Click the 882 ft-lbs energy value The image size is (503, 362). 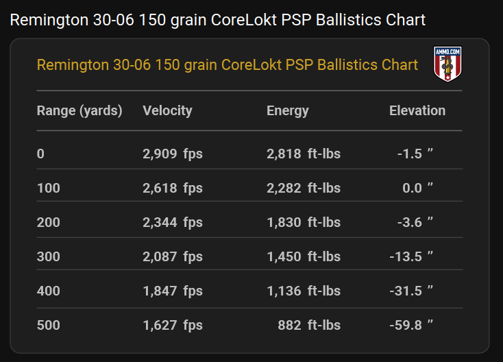click(x=309, y=326)
